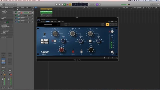Click the shopping cart icon in plugin footer
The height and width of the screenshot is (90, 160).
pos(104,58)
